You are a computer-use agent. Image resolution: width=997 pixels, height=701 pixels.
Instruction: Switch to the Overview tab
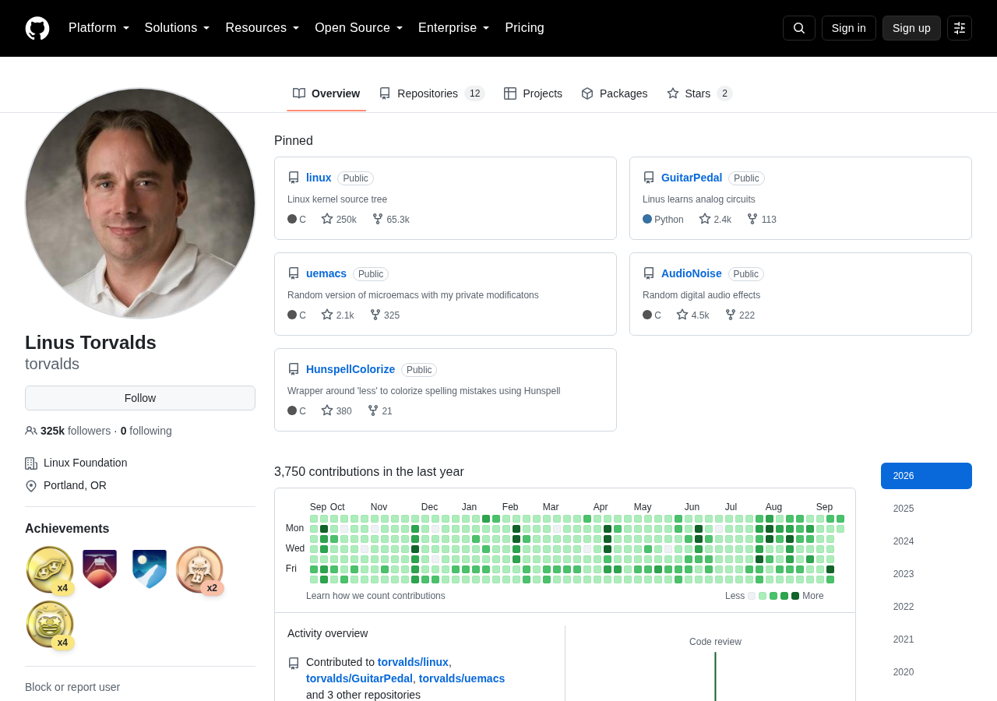click(326, 93)
